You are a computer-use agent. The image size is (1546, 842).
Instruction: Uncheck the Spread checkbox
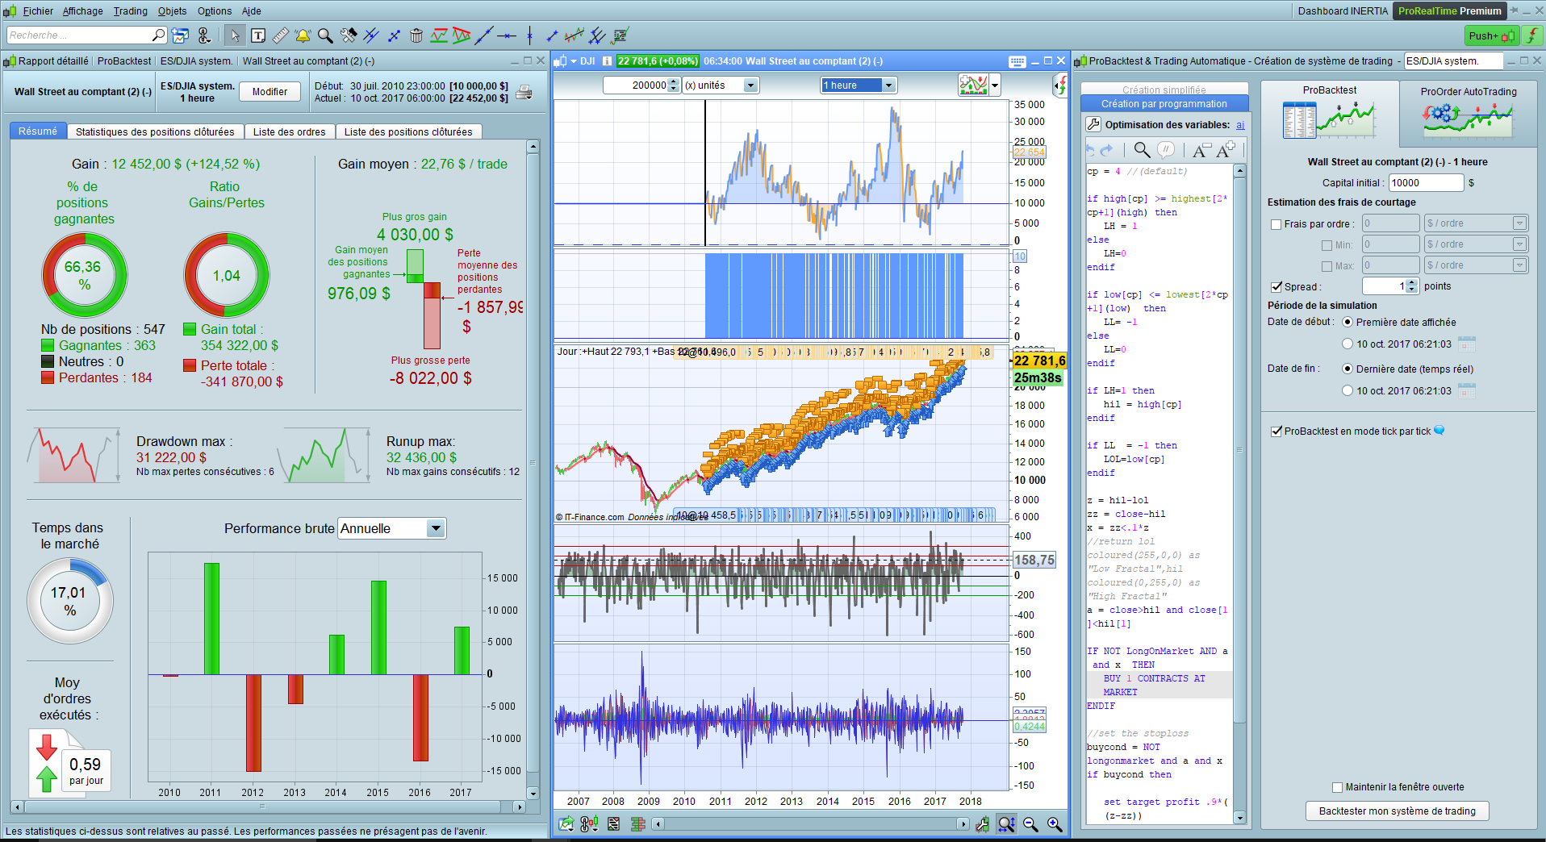pos(1276,286)
